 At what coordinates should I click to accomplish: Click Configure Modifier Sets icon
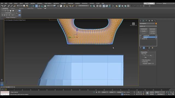(x=153, y=48)
